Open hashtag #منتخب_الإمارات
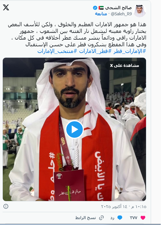The width and height of the screenshot is (163, 225). point(57,51)
